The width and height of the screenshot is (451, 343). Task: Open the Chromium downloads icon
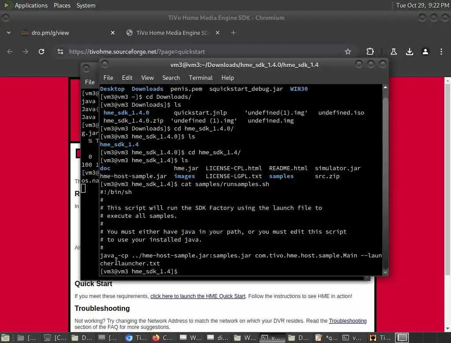409,52
